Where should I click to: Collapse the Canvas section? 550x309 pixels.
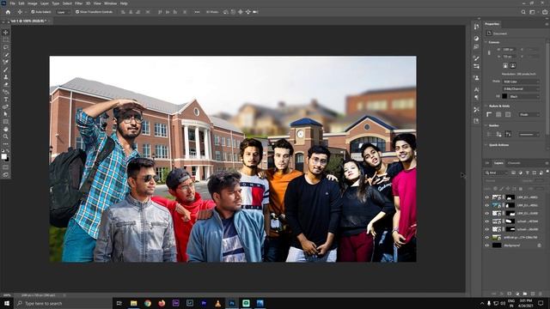(486, 42)
